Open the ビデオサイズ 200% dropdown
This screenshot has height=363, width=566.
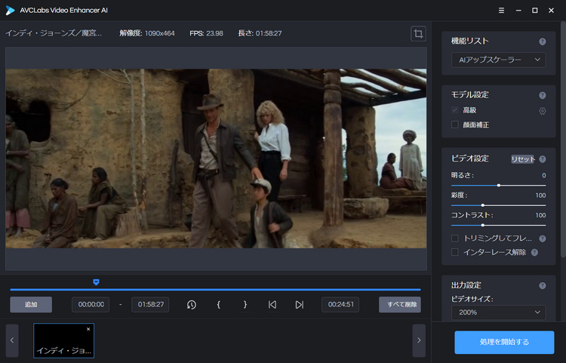[x=499, y=312]
